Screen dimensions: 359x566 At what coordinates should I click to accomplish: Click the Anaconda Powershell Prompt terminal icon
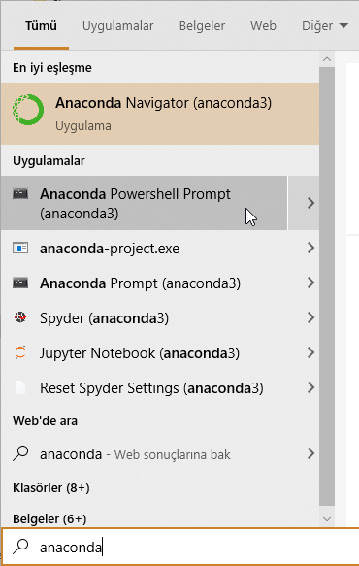click(20, 194)
